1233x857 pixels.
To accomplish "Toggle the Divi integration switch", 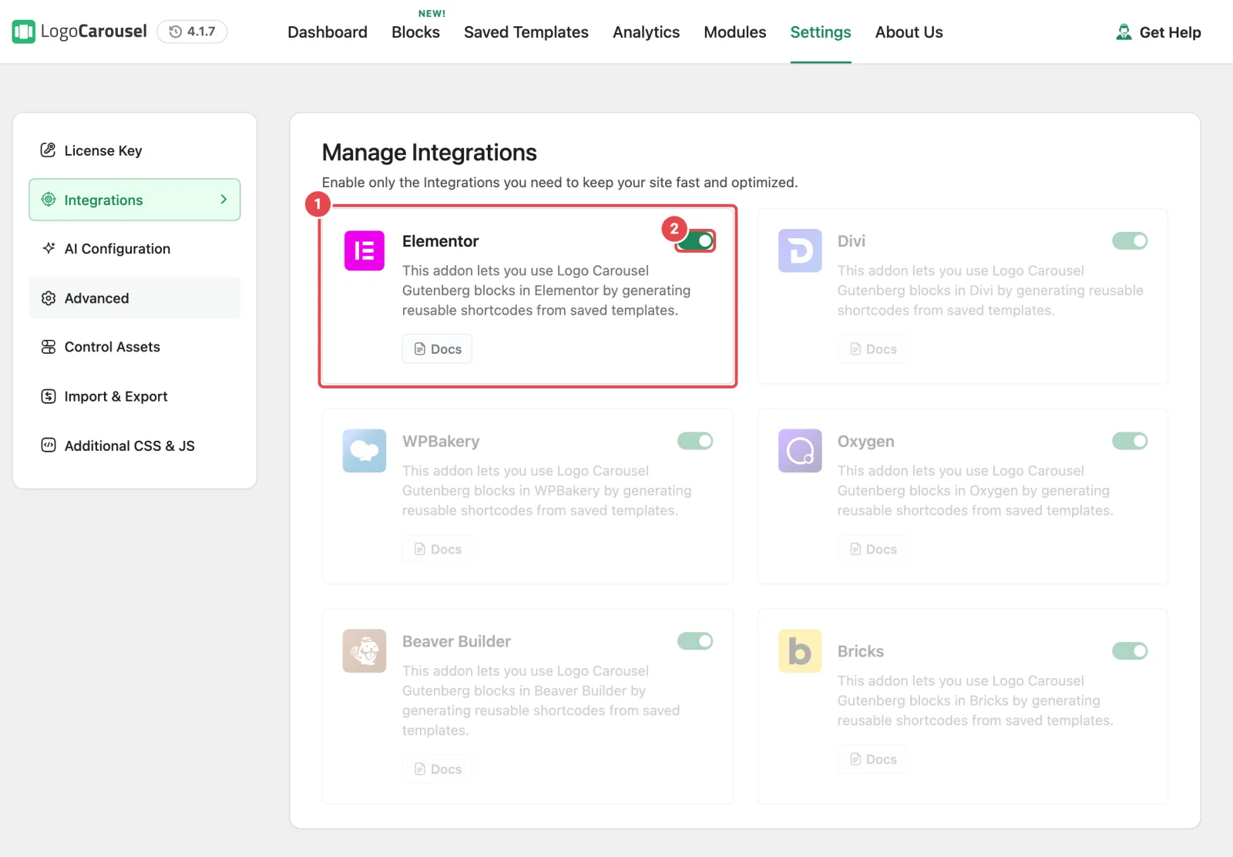I will tap(1130, 241).
